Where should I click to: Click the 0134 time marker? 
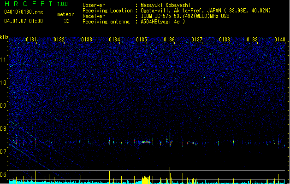pos(114,40)
